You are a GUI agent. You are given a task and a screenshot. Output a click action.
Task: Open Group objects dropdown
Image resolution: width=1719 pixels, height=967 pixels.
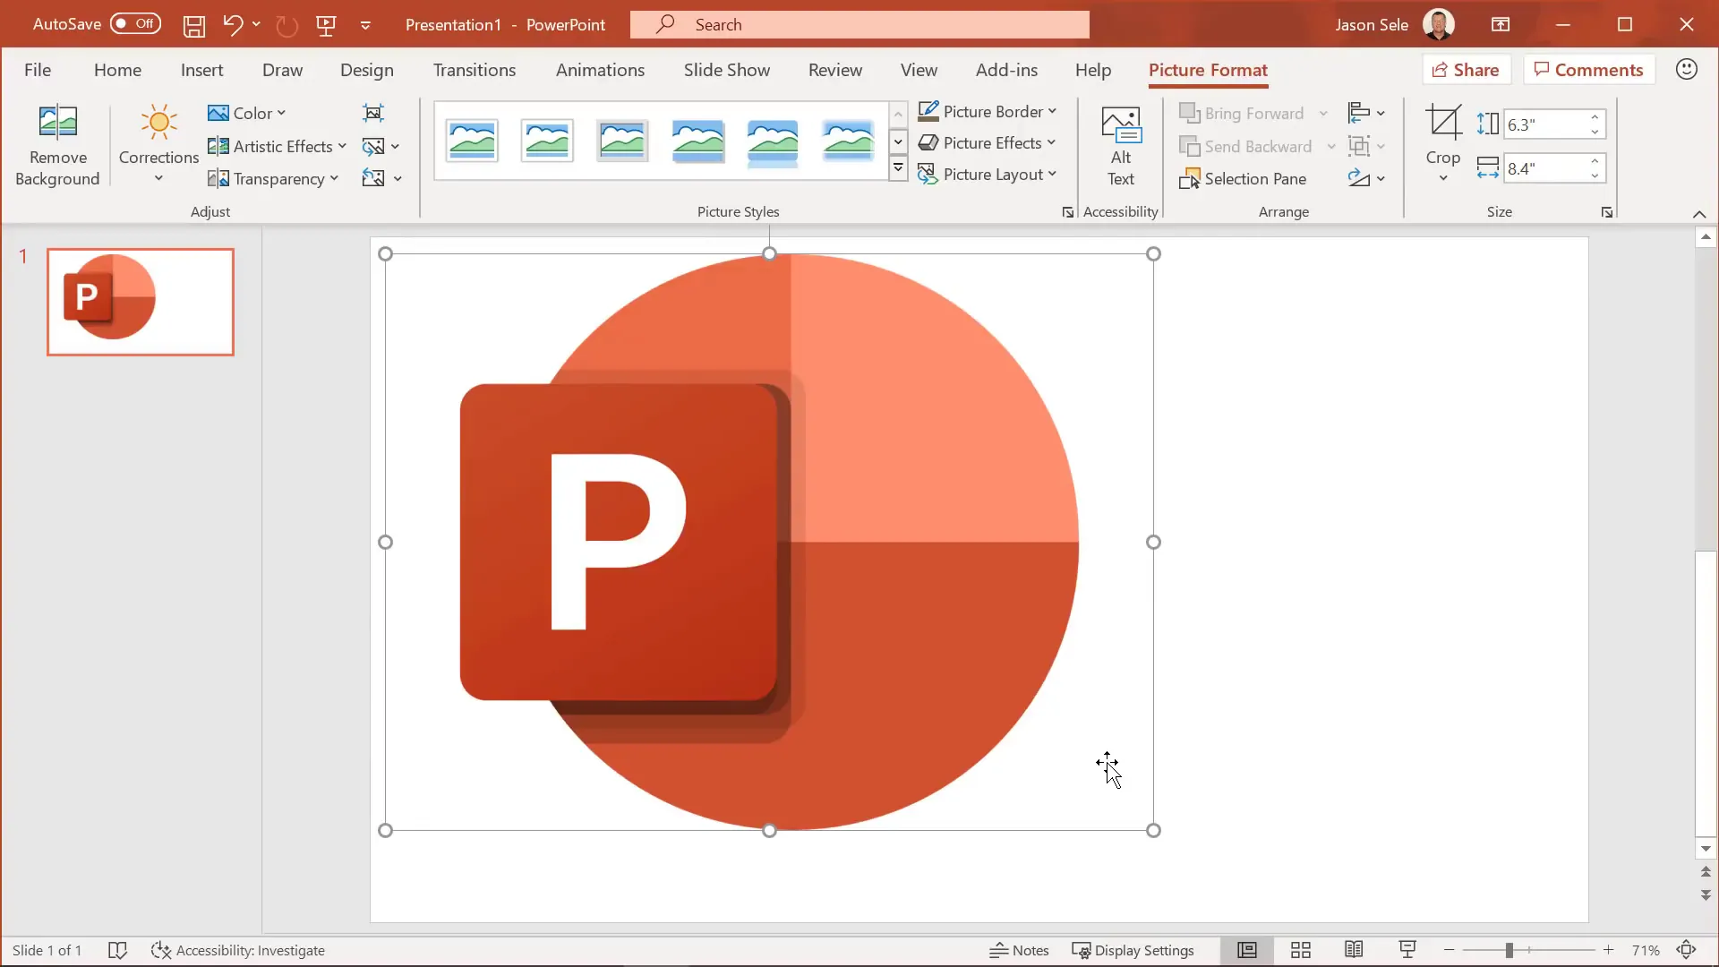pyautogui.click(x=1366, y=146)
